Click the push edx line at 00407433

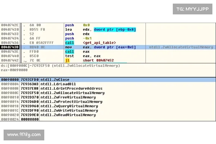click(x=108, y=34)
